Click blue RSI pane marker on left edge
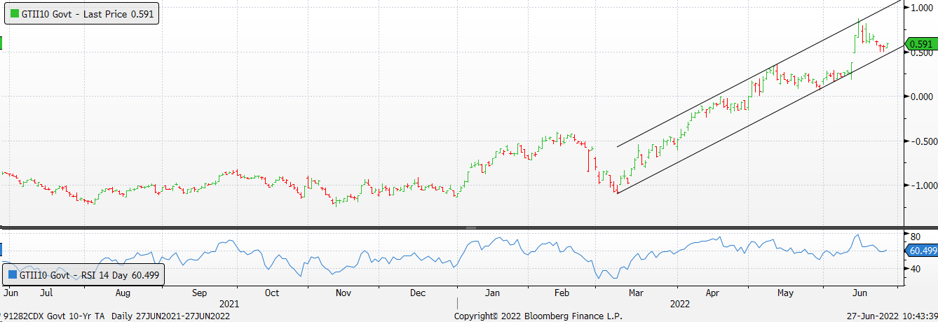This screenshot has height=322, width=938. point(1,250)
